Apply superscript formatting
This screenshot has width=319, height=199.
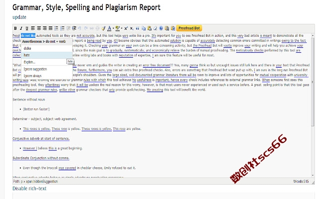pyautogui.click(x=126, y=28)
